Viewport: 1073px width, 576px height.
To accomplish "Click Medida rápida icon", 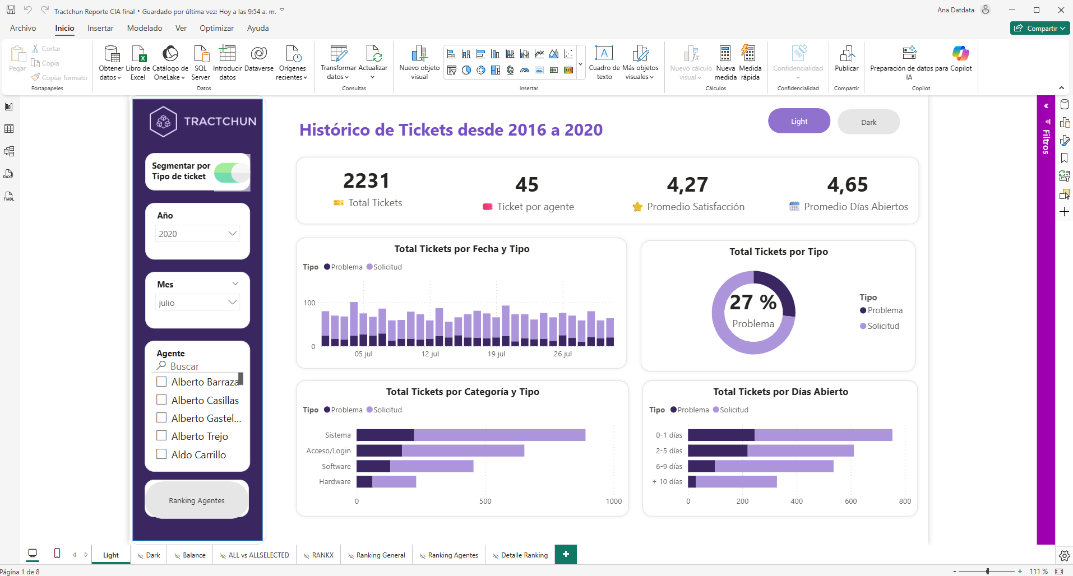I will [750, 54].
